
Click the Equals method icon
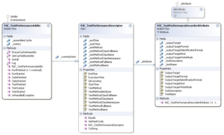(x=85, y=118)
